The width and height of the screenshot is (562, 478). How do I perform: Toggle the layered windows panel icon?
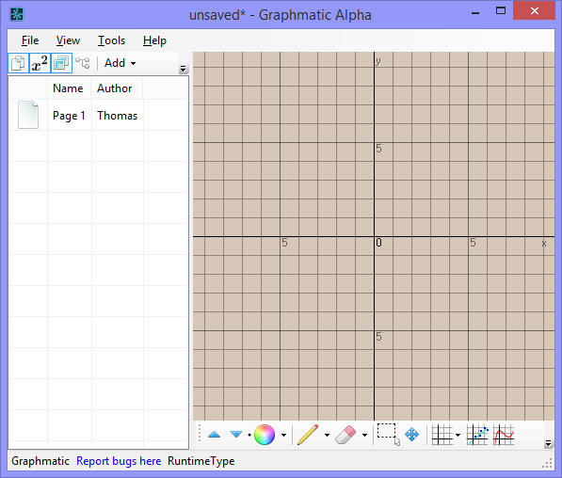(x=61, y=63)
